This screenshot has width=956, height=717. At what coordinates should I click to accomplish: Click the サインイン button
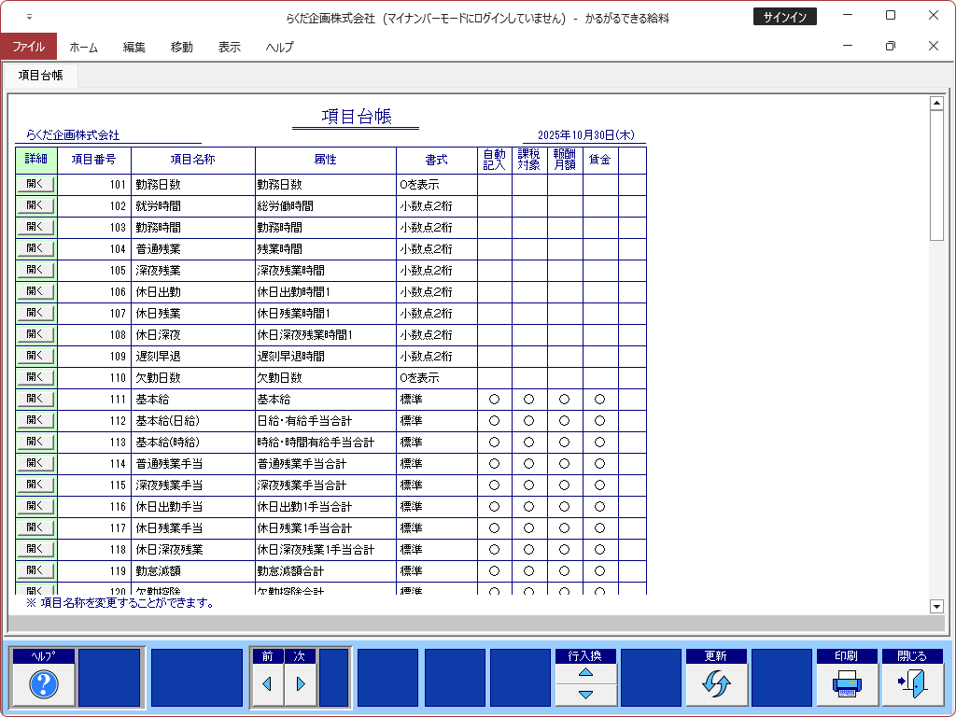pos(784,17)
